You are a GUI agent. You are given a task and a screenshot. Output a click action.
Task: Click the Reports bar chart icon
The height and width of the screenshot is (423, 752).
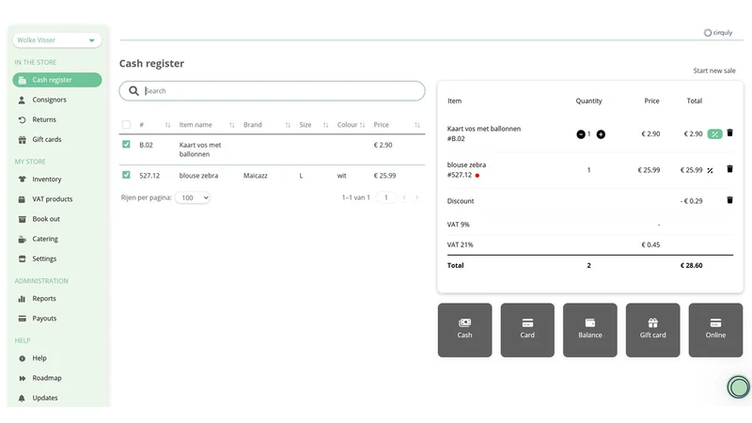point(22,299)
